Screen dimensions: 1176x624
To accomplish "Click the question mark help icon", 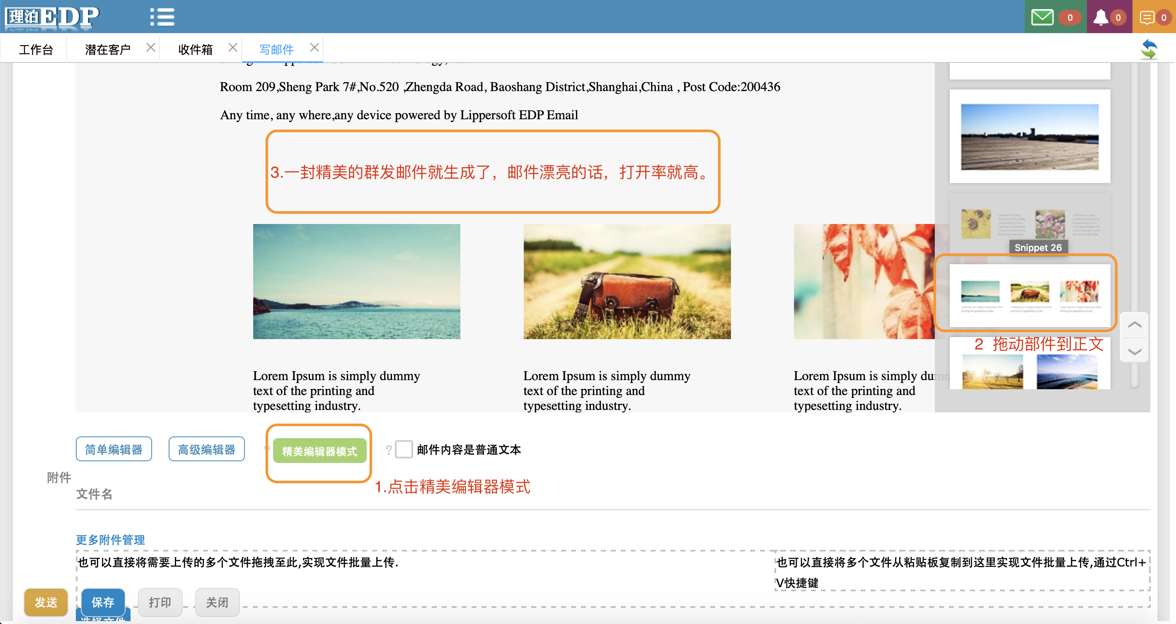I will click(x=389, y=450).
